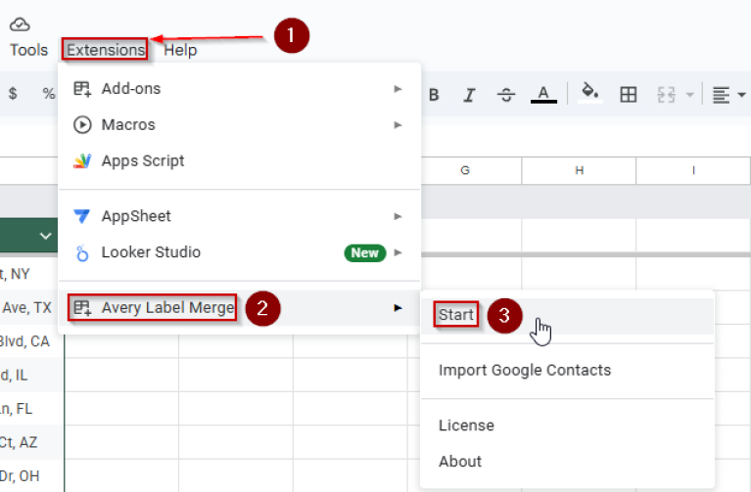Viewport: 751px width, 492px height.
Task: Click the merge cells icon
Action: point(668,95)
